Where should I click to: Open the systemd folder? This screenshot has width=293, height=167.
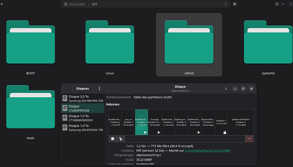point(268,45)
